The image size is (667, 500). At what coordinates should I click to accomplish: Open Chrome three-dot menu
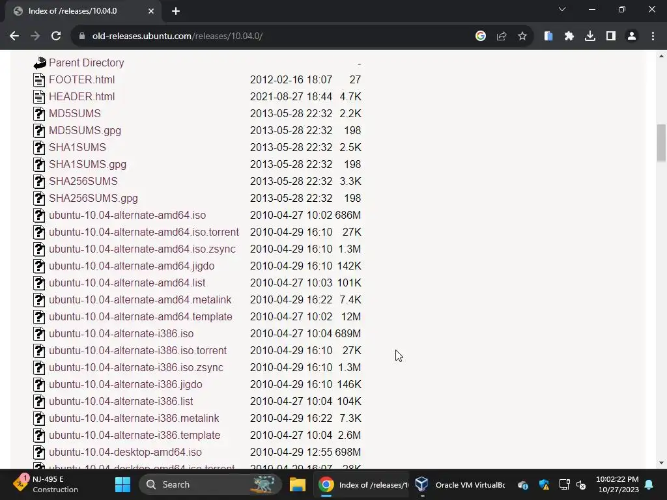(653, 36)
